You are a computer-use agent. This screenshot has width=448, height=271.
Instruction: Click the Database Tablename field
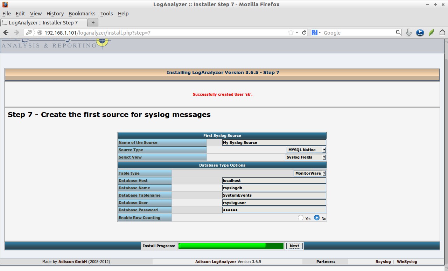274,195
